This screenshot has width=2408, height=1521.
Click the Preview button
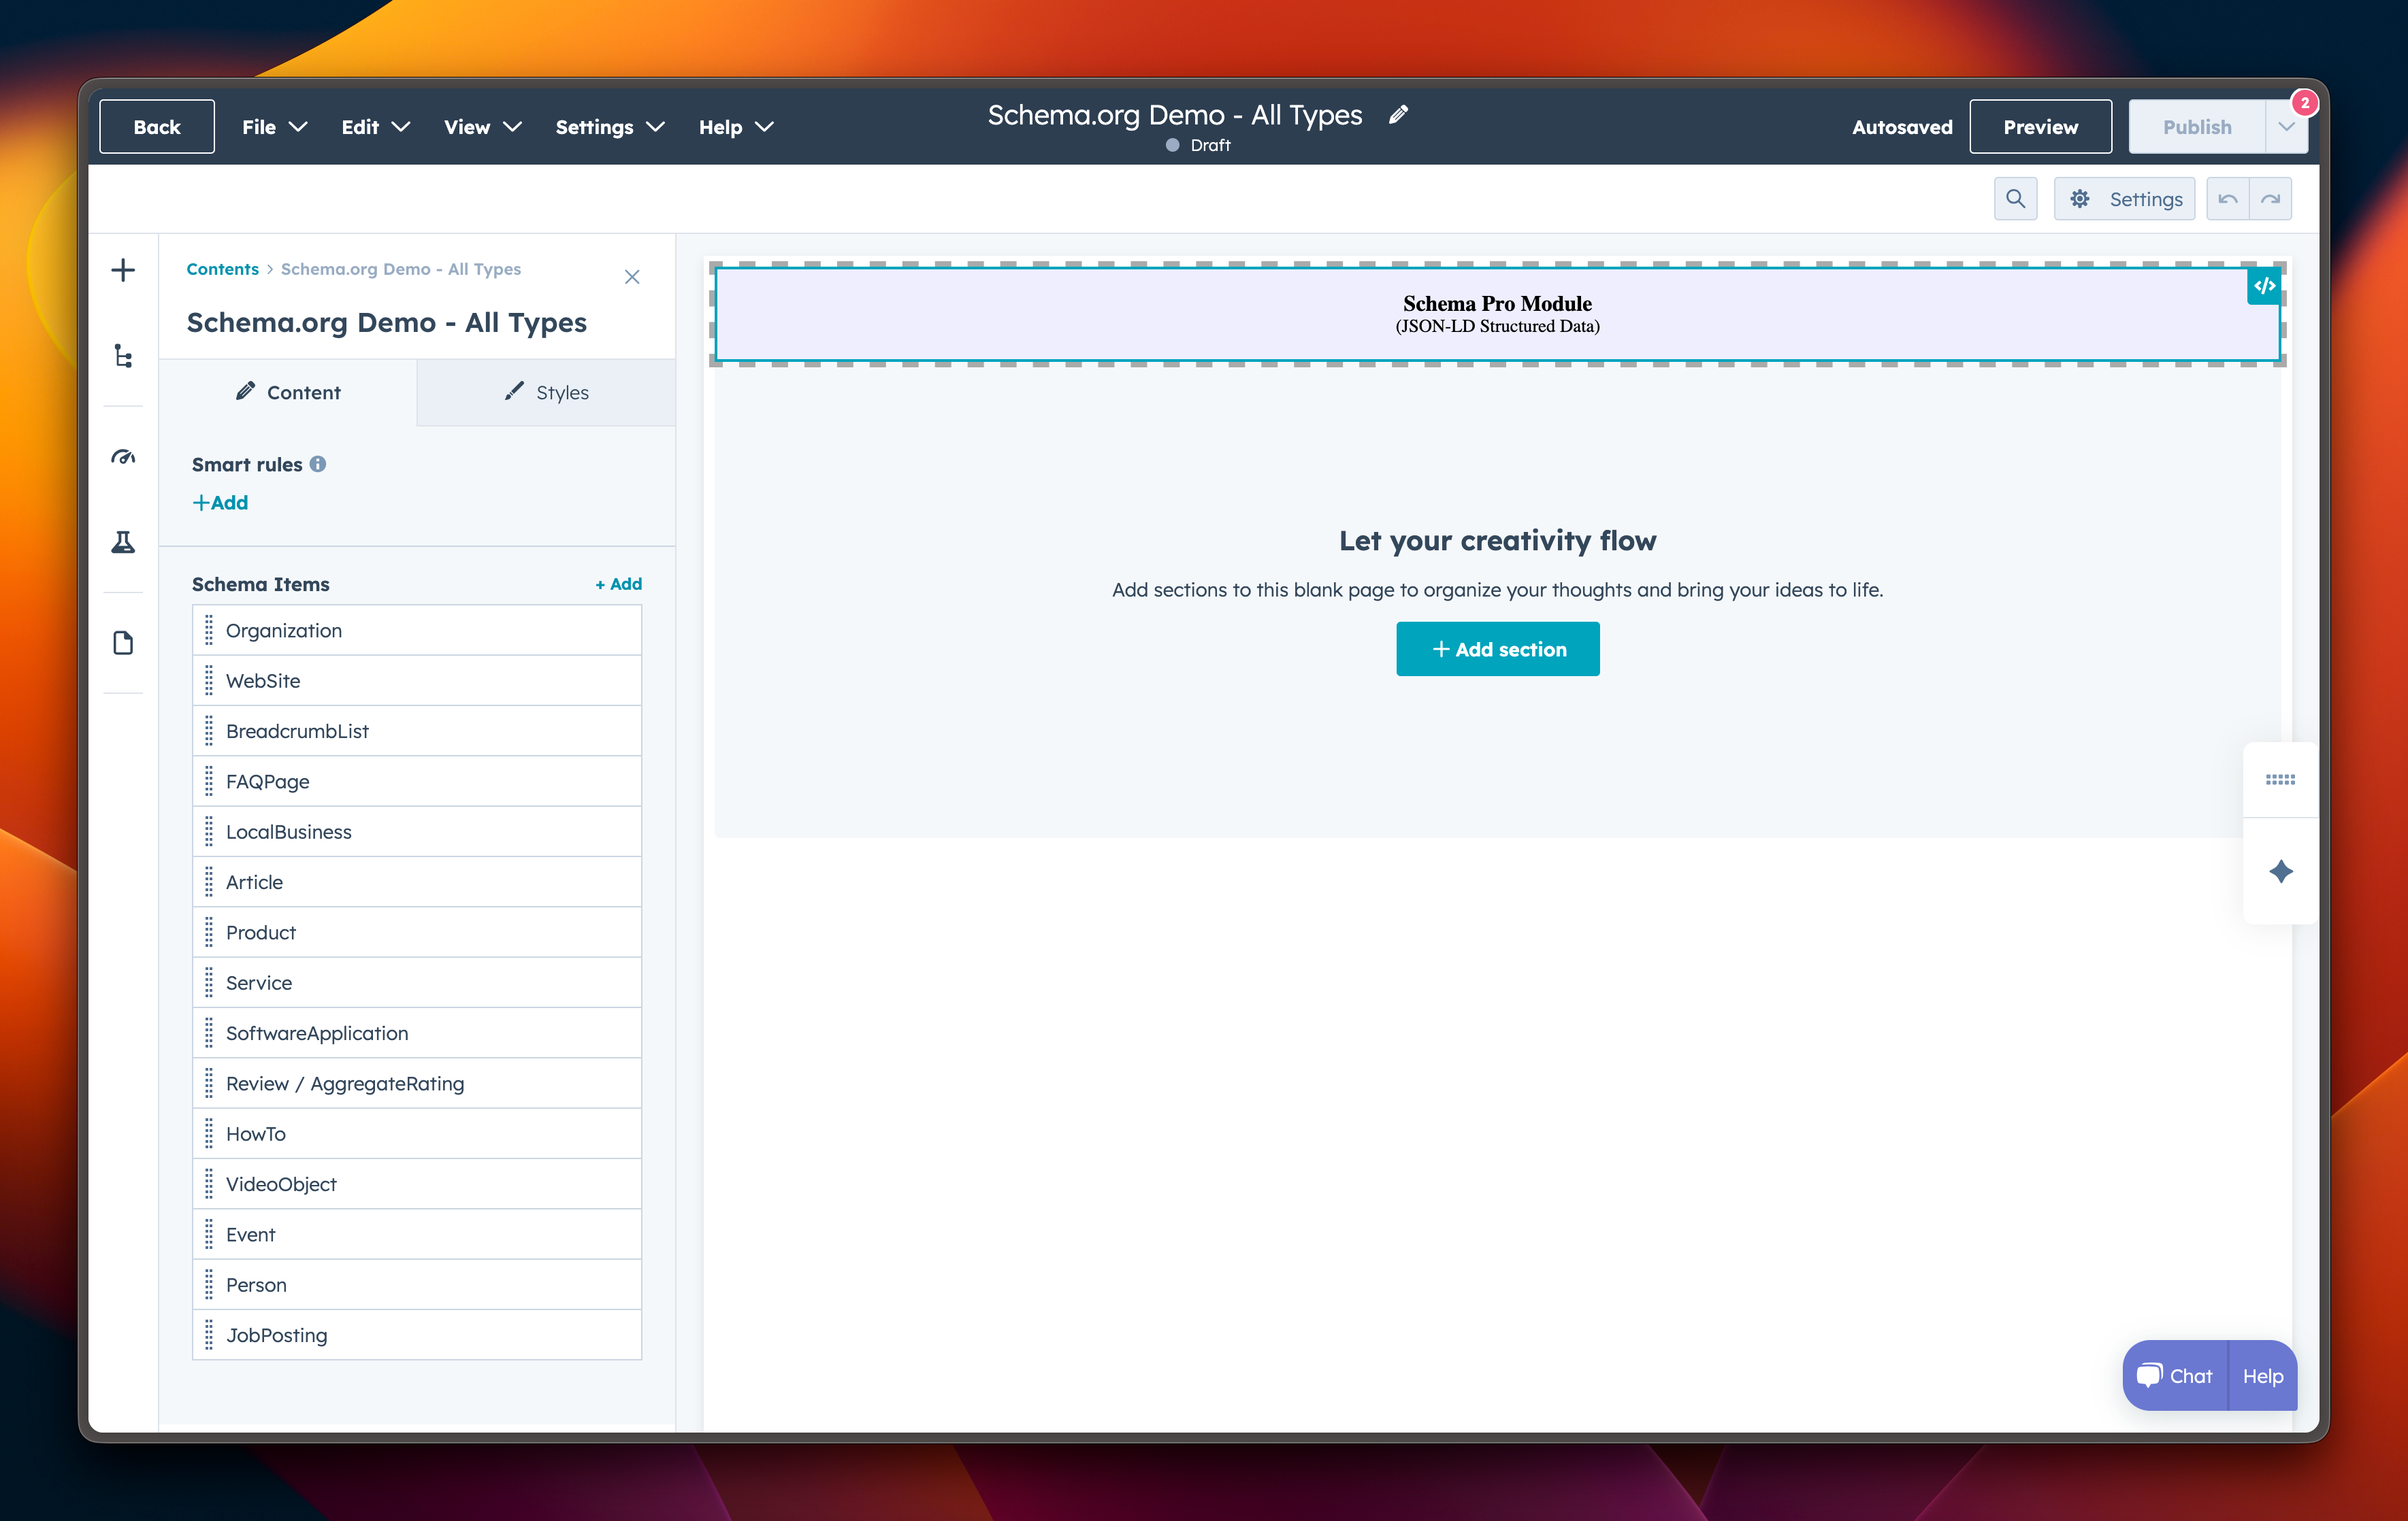click(x=2040, y=126)
